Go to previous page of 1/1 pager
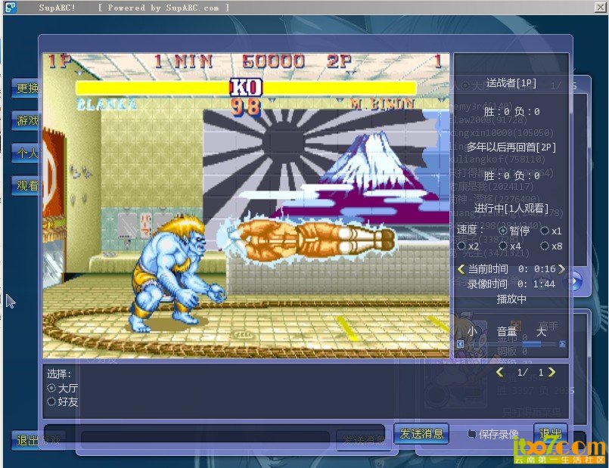 point(500,372)
